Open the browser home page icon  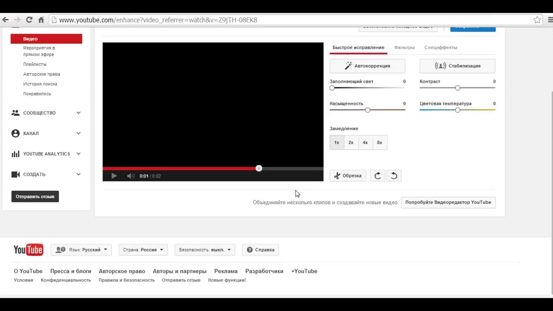point(41,20)
